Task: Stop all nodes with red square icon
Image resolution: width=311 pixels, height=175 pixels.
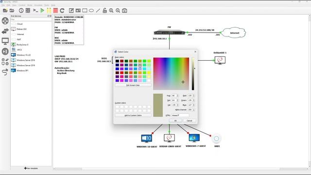Action: (x=55, y=11)
